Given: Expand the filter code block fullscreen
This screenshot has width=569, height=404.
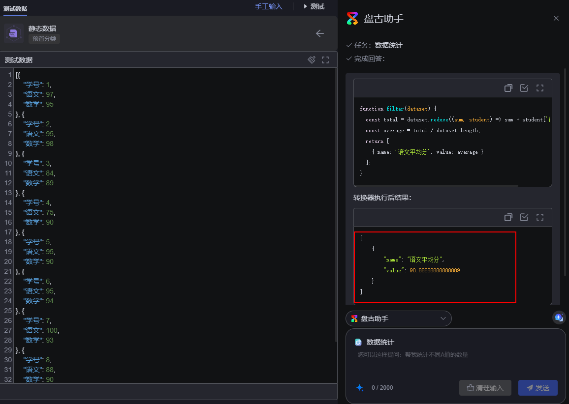Looking at the screenshot, I should (540, 88).
